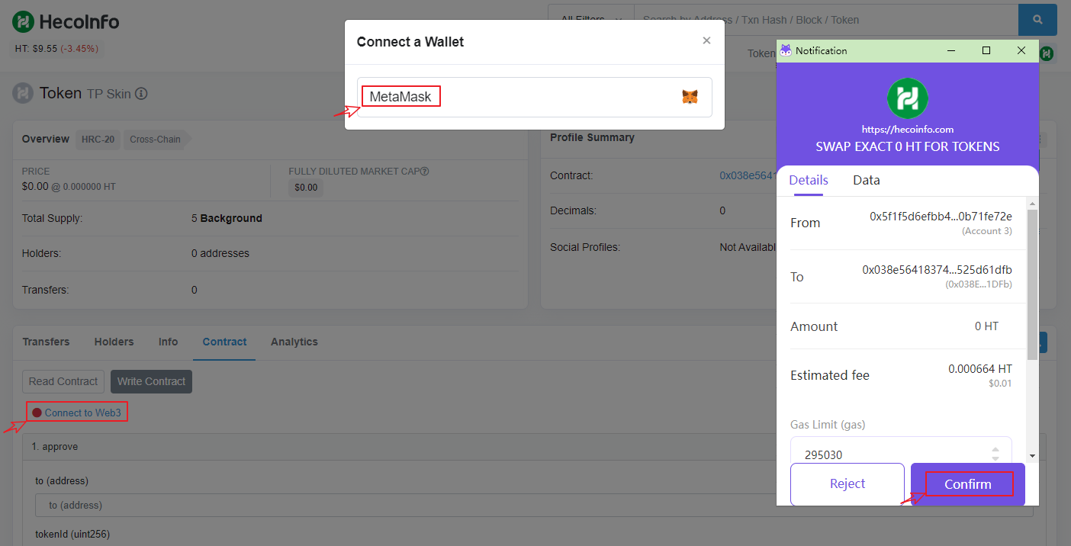The width and height of the screenshot is (1071, 546).
Task: Open the contract address link in Profile Summary
Action: tap(748, 175)
